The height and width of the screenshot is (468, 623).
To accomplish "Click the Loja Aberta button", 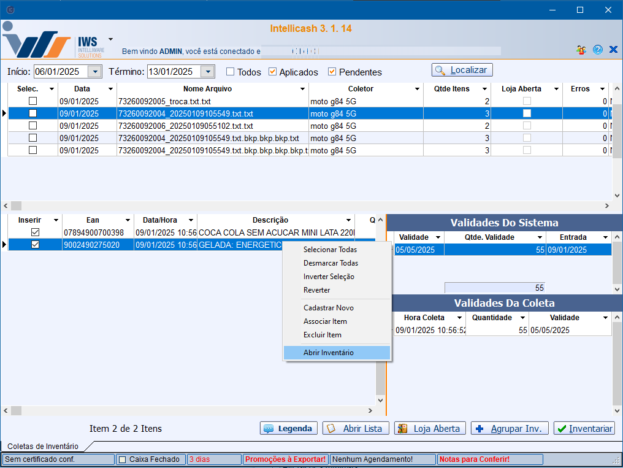I will coord(430,429).
